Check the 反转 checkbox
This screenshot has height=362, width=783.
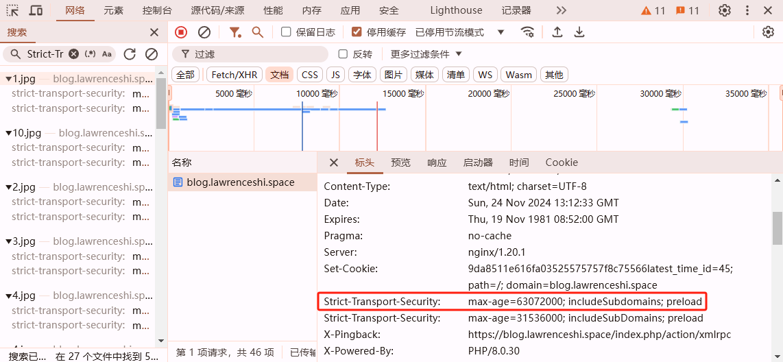click(344, 54)
